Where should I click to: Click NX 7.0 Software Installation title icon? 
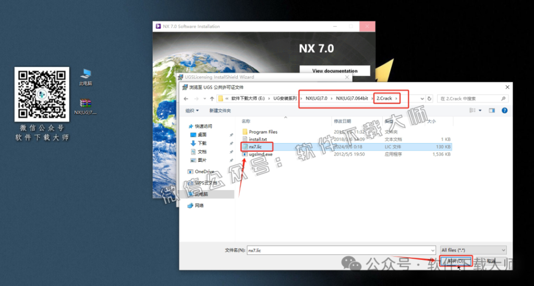tap(158, 26)
